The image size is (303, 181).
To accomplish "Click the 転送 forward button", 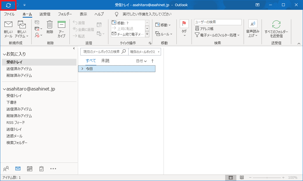I will (79, 36).
